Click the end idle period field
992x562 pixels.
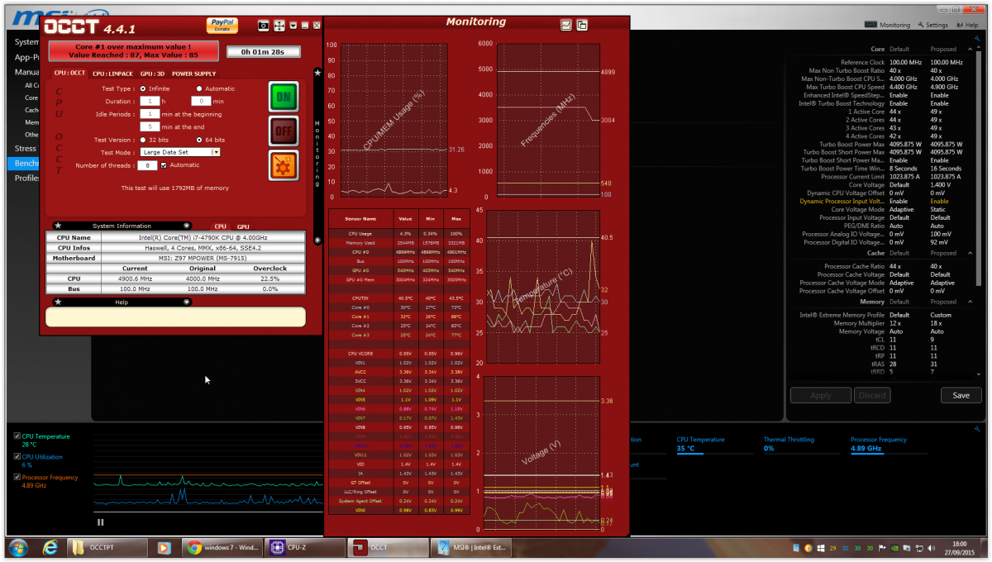pos(150,126)
